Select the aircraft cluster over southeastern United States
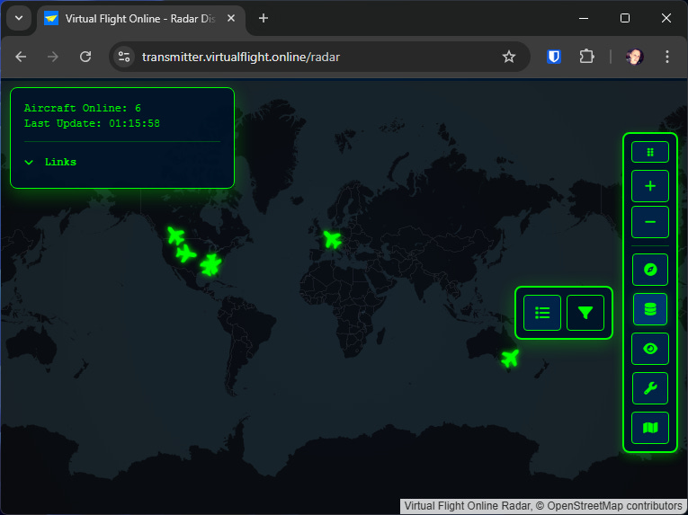This screenshot has height=515, width=688. tap(210, 265)
